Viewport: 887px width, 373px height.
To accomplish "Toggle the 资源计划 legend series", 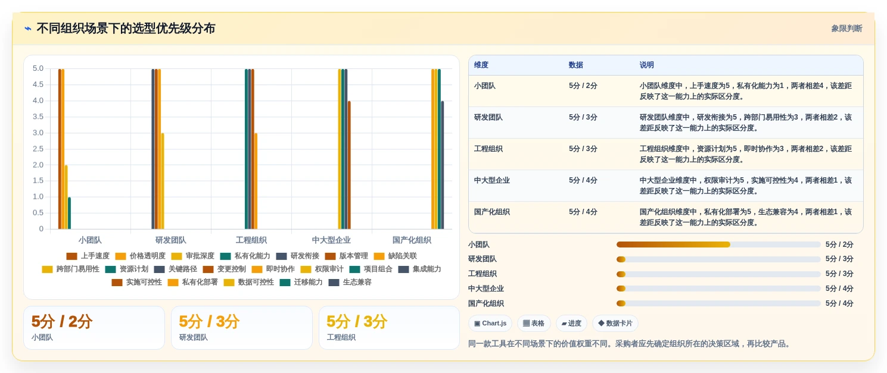I will coord(126,269).
